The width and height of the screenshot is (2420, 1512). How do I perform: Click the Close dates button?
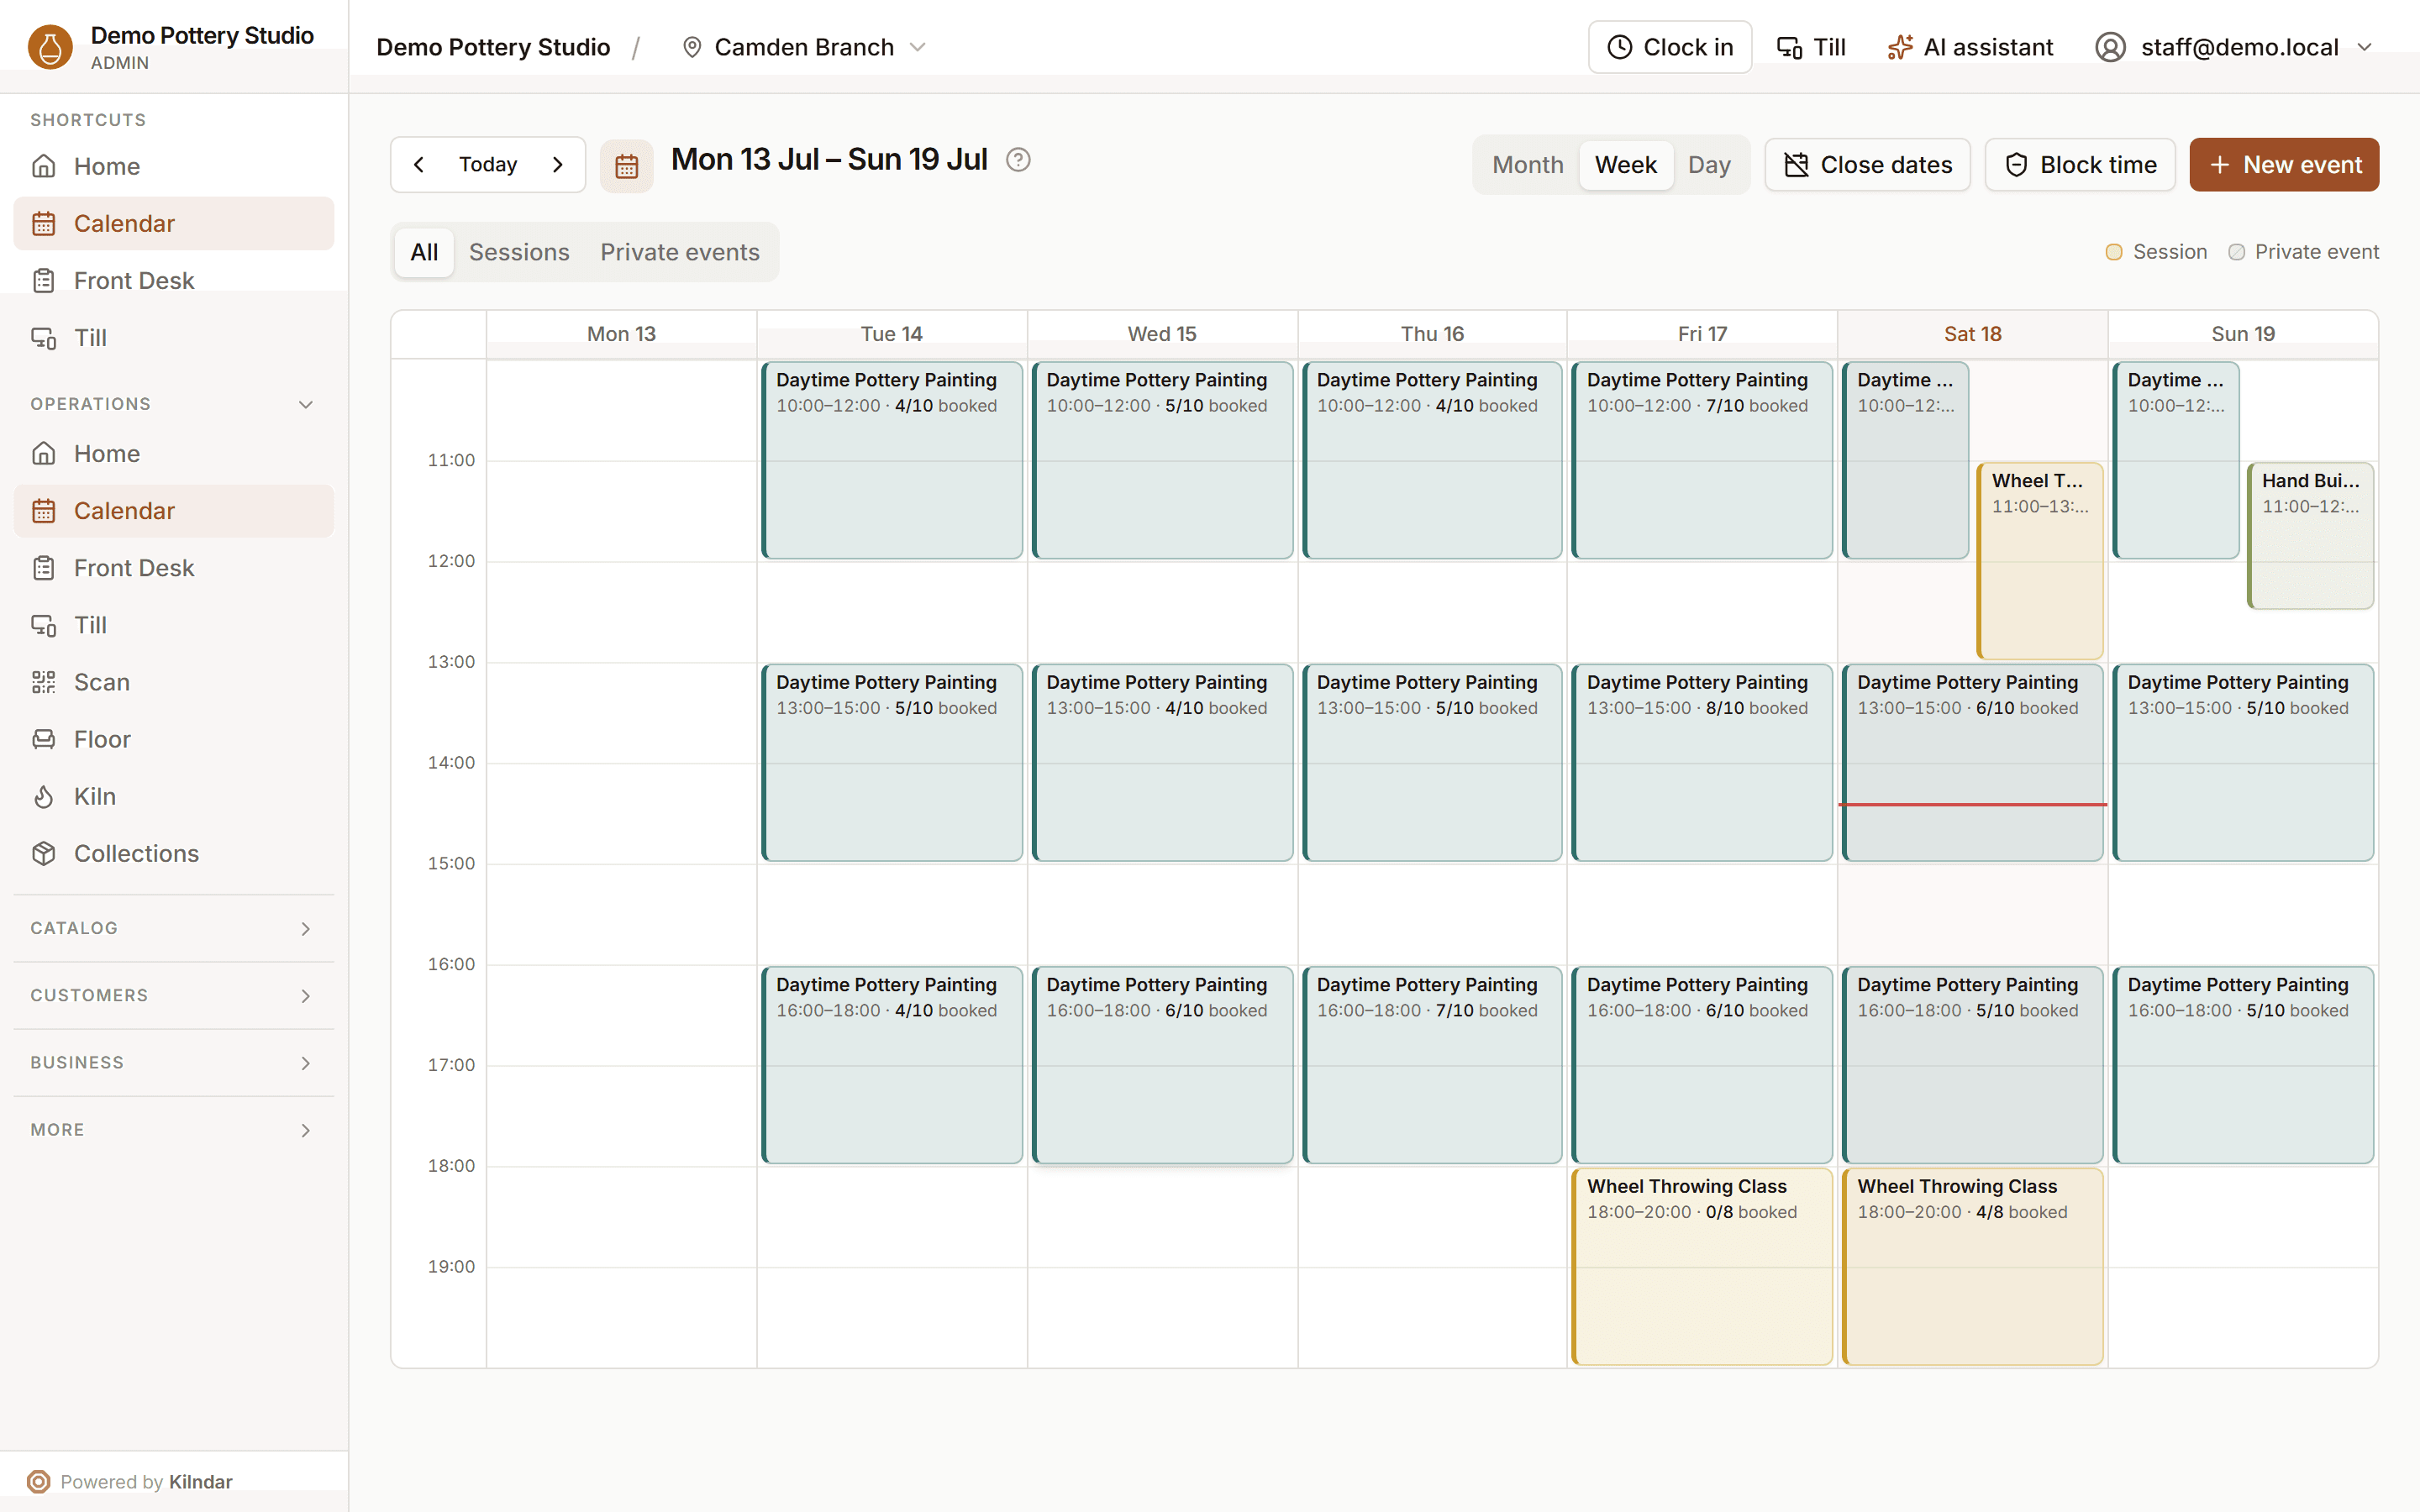click(x=1867, y=164)
